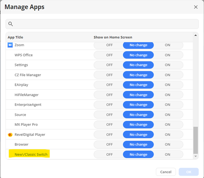Click the EAirplay app name
The height and width of the screenshot is (178, 204).
tap(21, 85)
